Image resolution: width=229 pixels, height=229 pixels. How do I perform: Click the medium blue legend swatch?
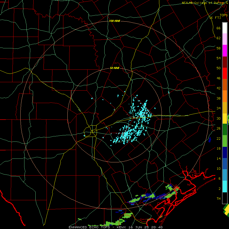(x=225, y=164)
